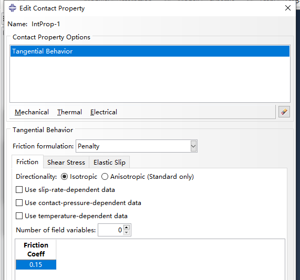Select the 0.15 friction coefficient cell
This screenshot has height=280, width=300.
36,264
